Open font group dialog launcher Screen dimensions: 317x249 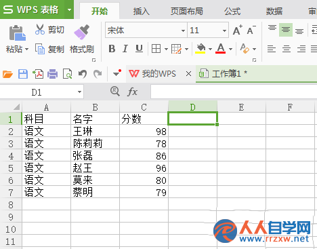pyautogui.click(x=254, y=60)
